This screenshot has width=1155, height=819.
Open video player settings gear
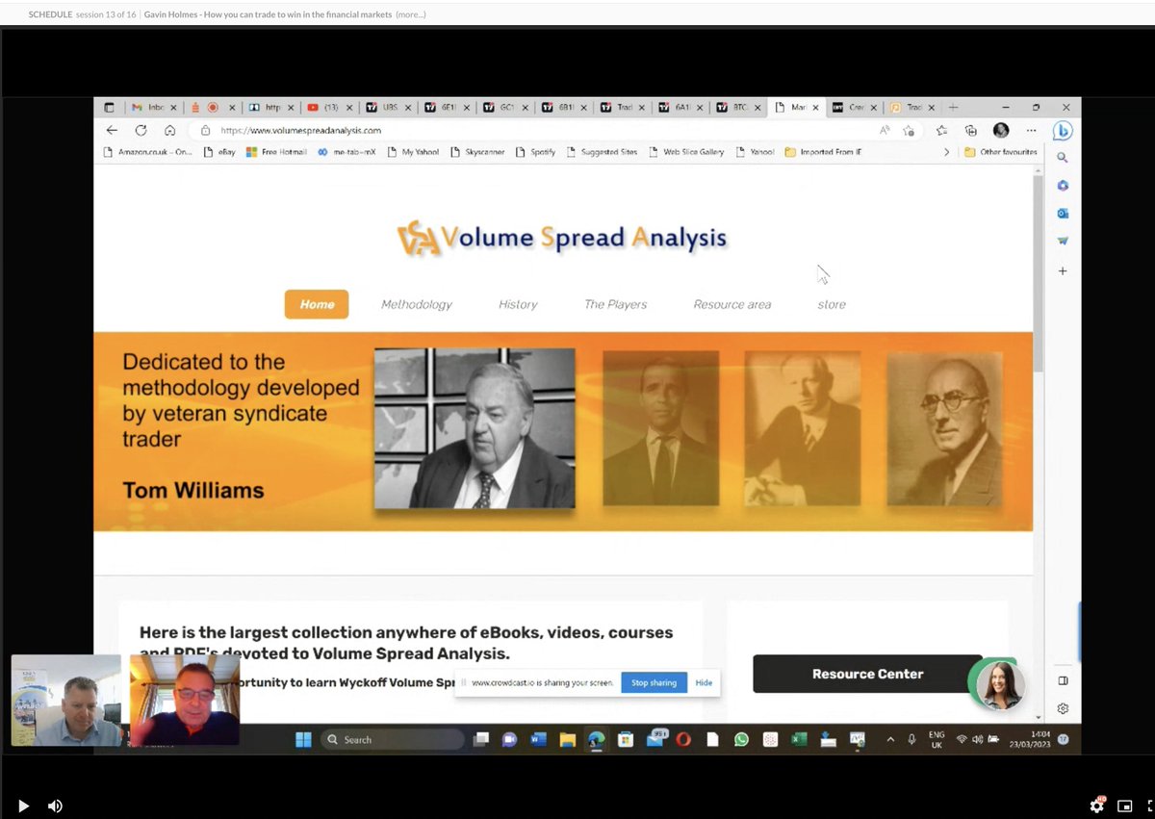(1097, 806)
